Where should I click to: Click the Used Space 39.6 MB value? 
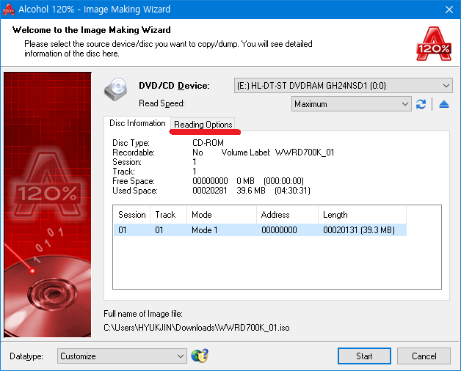tap(251, 191)
